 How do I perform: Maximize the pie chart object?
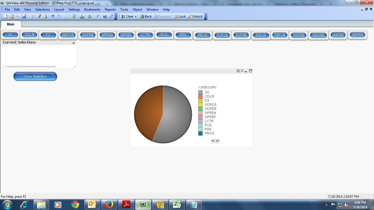tap(250, 71)
